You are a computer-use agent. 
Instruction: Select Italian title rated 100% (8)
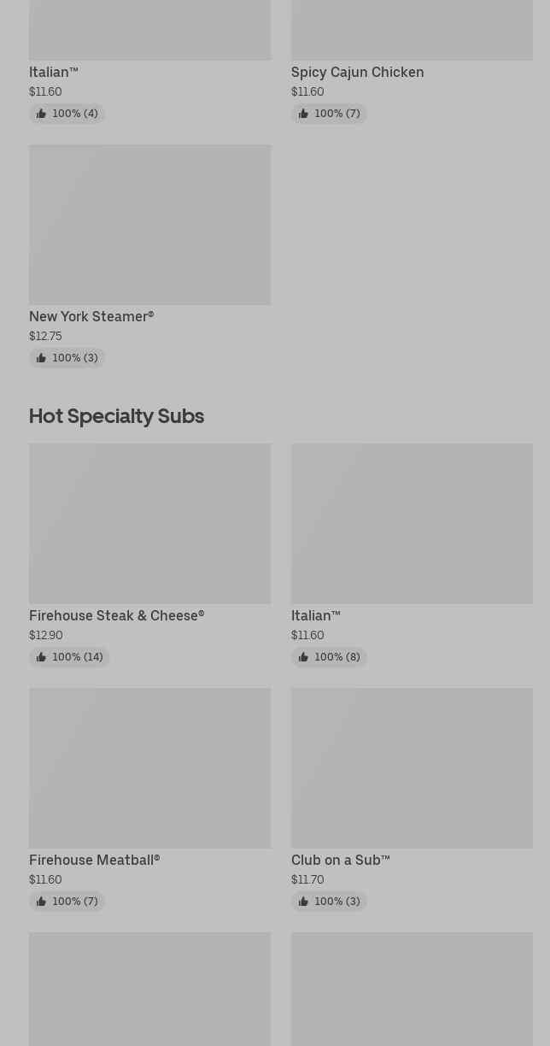(x=315, y=616)
